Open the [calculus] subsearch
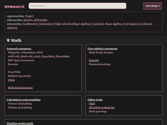The image size is (167, 125). pyautogui.click(x=98, y=24)
